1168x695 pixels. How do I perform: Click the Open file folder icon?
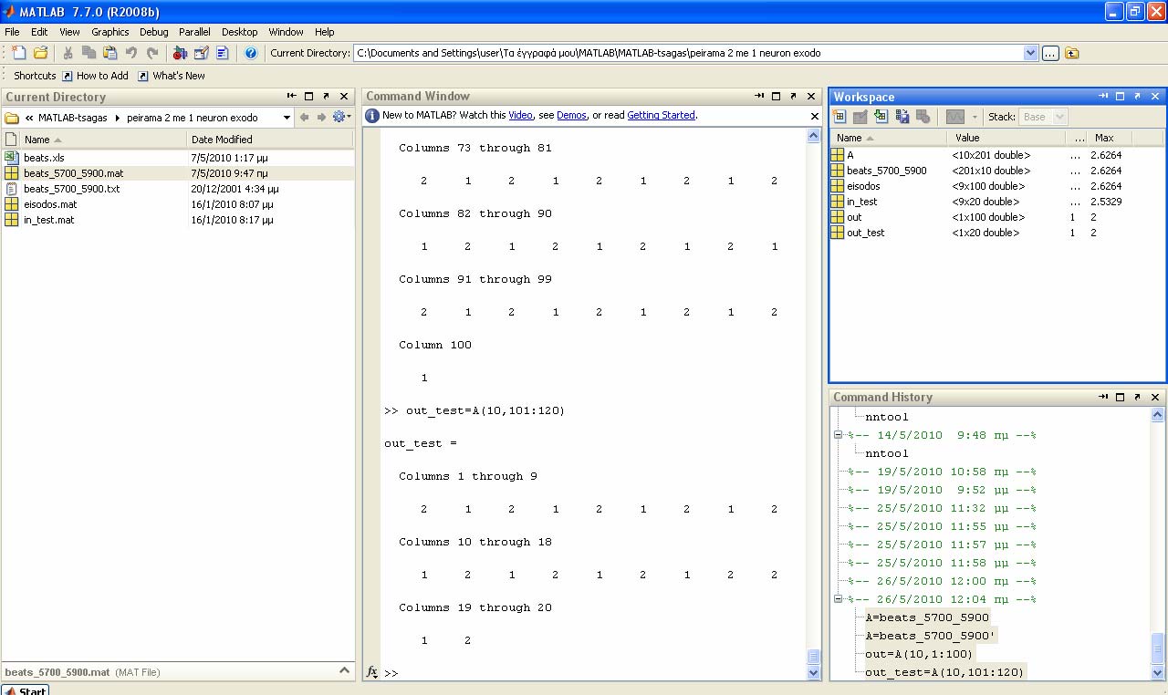tap(40, 53)
